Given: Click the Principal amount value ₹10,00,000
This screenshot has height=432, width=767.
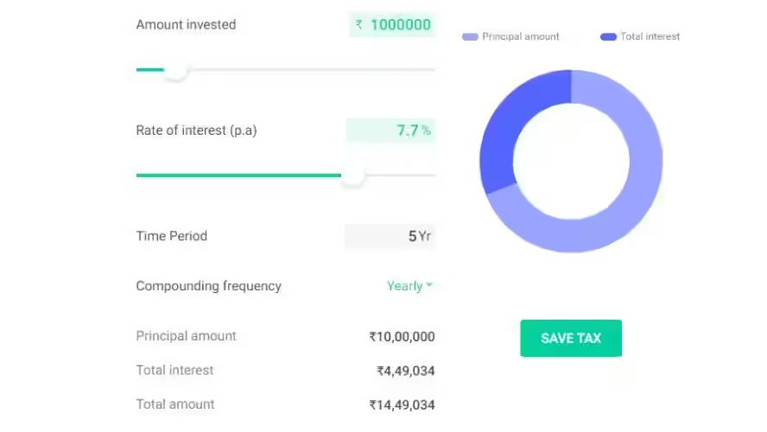Looking at the screenshot, I should tap(402, 337).
